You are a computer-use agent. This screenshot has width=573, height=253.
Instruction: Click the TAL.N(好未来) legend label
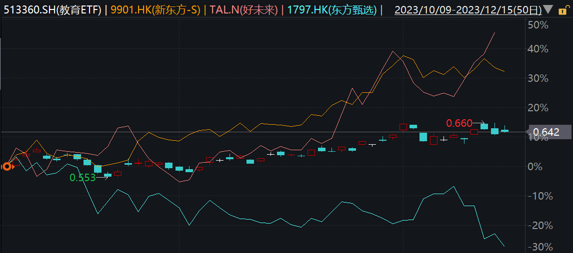[x=243, y=10]
